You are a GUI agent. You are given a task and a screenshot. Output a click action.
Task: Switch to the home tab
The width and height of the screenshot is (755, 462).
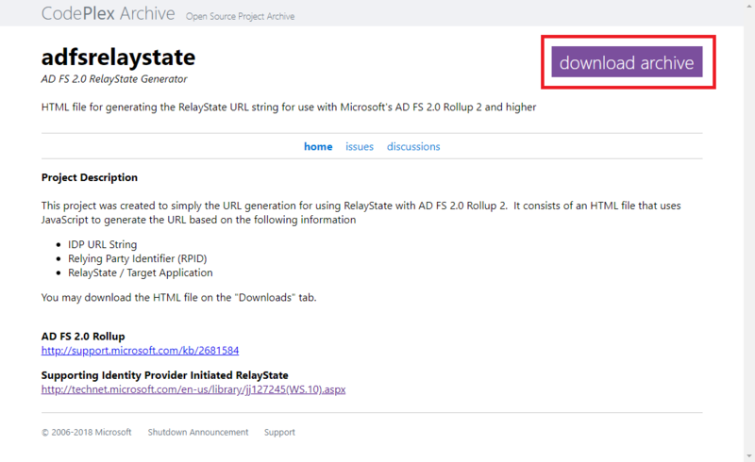click(x=318, y=146)
